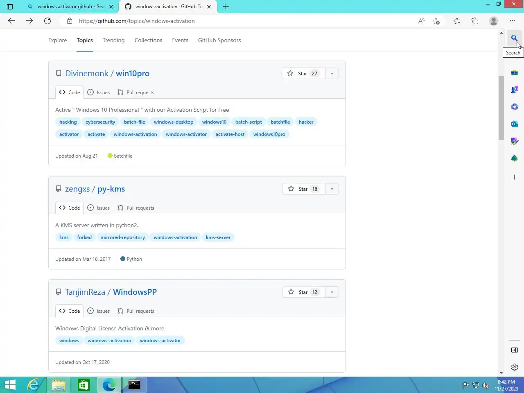Open Command Prompt from the taskbar
Screen dimensions: 524x393
pyautogui.click(x=134, y=385)
